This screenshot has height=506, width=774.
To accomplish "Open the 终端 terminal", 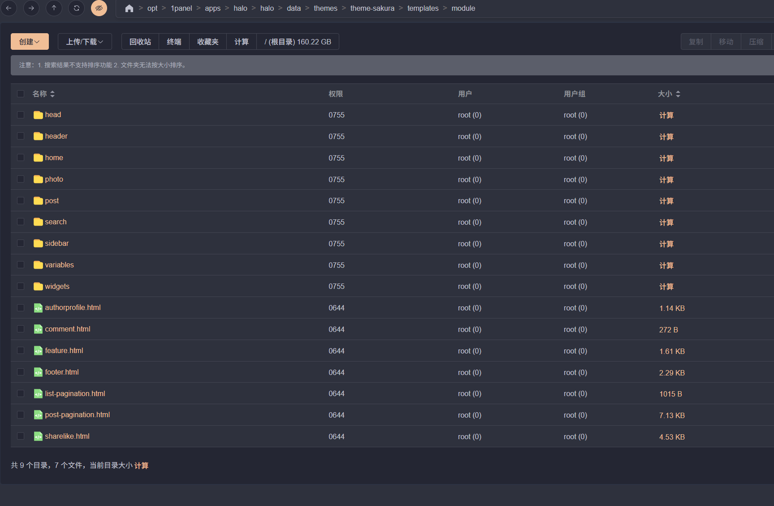I will (174, 42).
